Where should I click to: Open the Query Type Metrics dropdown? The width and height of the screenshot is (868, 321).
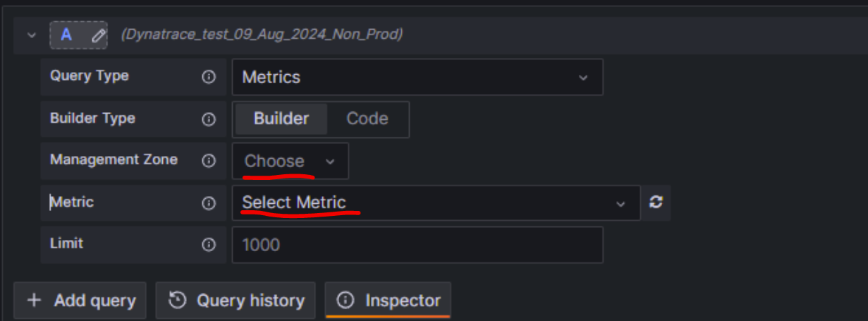[x=417, y=77]
